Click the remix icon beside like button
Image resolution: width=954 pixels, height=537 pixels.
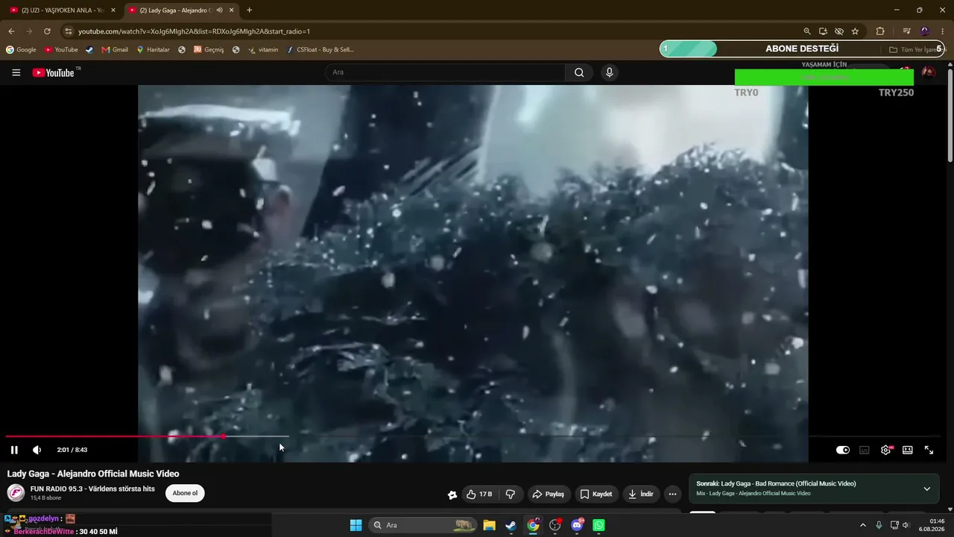coord(452,494)
